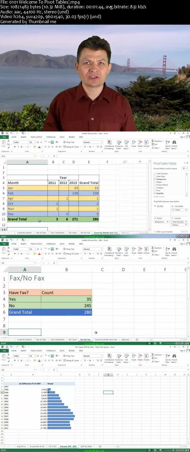Open the Name Box dropdown showing A13
Viewport: 190px width, 452px height.
click(x=35, y=156)
